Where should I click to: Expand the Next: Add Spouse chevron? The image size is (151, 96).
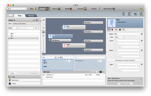141,79
